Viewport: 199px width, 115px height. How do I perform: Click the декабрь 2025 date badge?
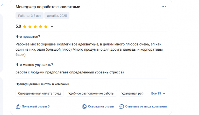click(x=57, y=16)
